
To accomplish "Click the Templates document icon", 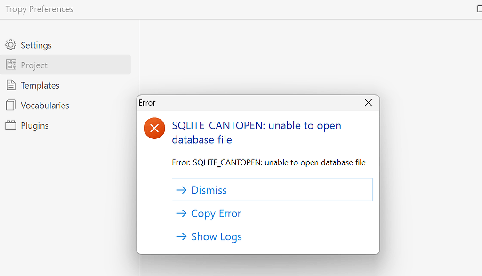I will pyautogui.click(x=11, y=85).
